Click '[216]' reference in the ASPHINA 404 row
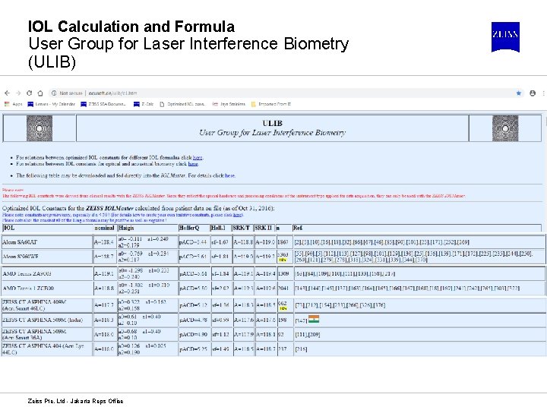 click(301, 349)
